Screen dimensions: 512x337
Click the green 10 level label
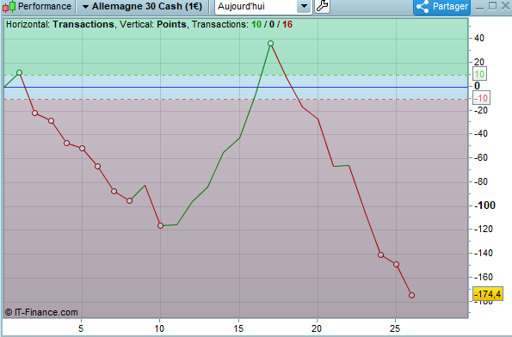[479, 74]
